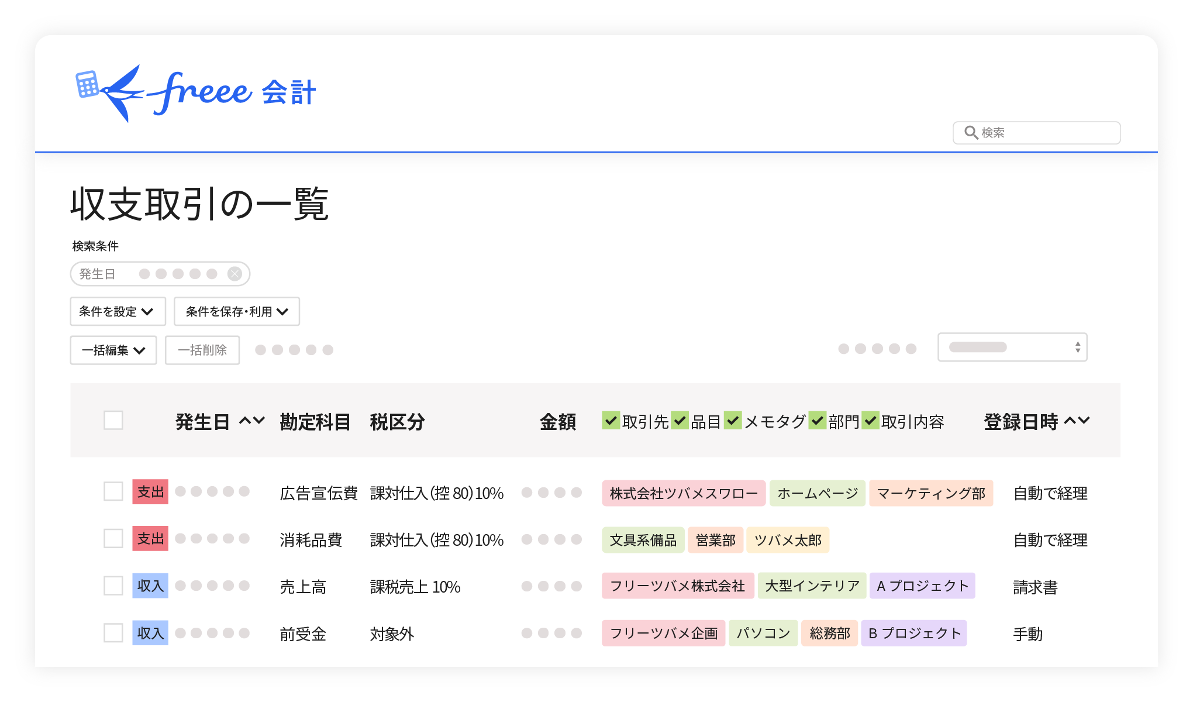The height and width of the screenshot is (702, 1193).
Task: Click the 大型インテリア tag
Action: (812, 586)
